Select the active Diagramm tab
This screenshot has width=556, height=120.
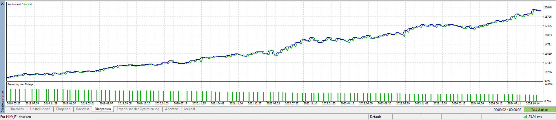[x=103, y=109]
